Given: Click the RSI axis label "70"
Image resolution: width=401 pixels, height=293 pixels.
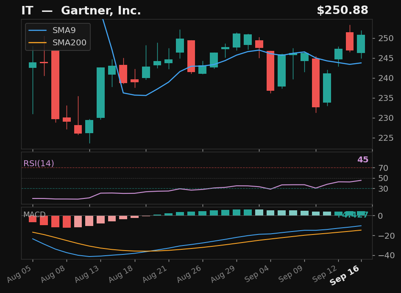Looking at the screenshot, I should (x=384, y=168).
